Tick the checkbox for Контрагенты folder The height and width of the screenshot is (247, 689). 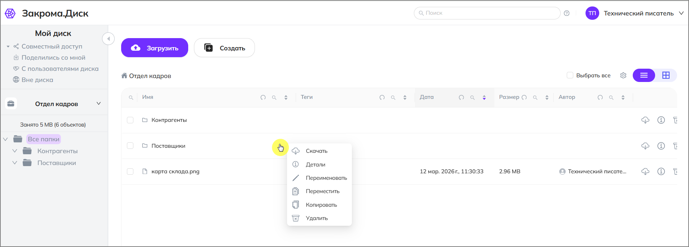tap(130, 120)
